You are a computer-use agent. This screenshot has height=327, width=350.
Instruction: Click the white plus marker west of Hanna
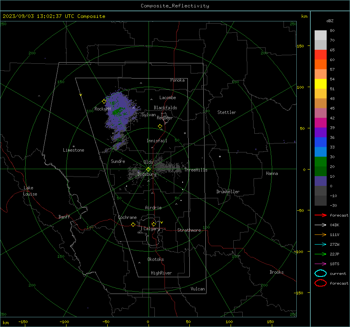(220, 156)
